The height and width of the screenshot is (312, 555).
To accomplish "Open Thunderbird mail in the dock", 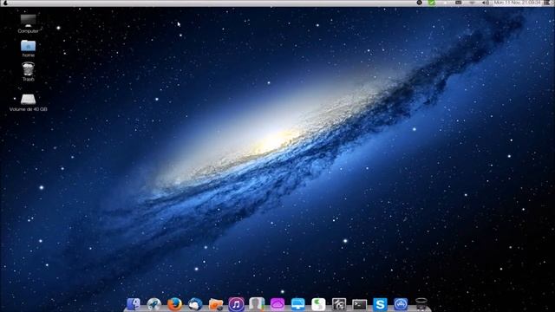I will coord(195,304).
